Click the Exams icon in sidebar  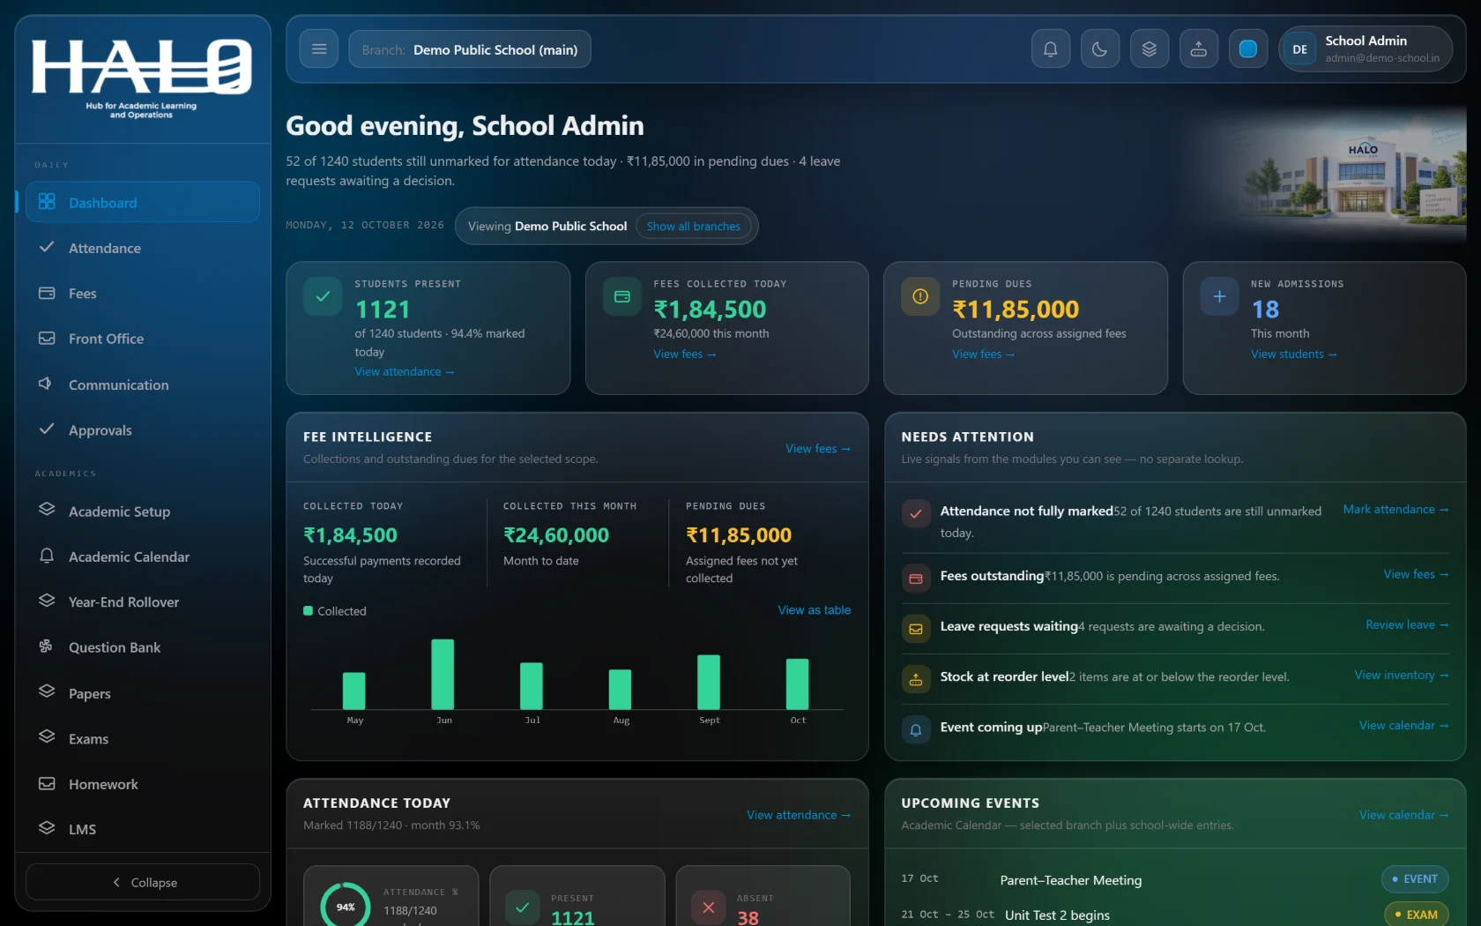[x=47, y=737]
